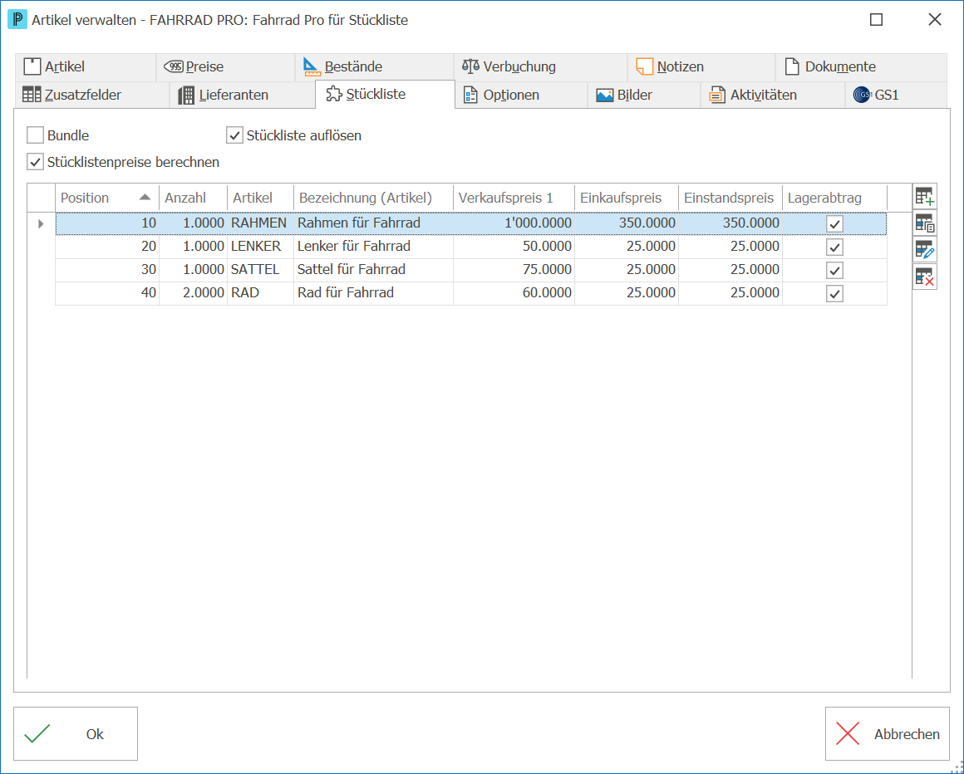Uncheck Stückliste auflösen option
The image size is (964, 774).
235,135
